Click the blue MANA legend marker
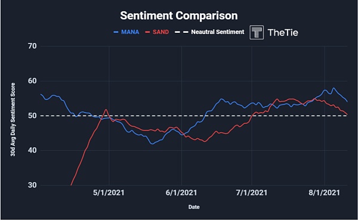The width and height of the screenshot is (358, 221). (x=116, y=32)
